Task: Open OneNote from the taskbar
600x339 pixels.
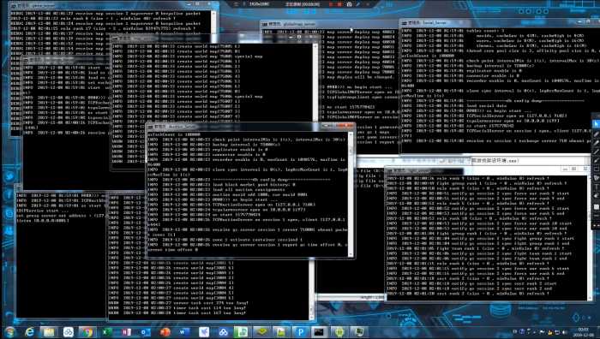Action: pos(126,332)
